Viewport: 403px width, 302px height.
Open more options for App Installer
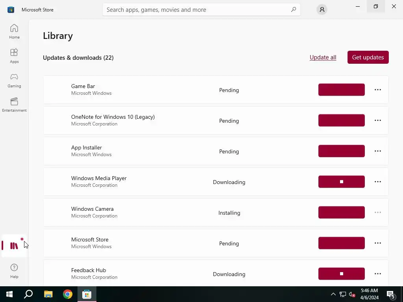tap(377, 151)
